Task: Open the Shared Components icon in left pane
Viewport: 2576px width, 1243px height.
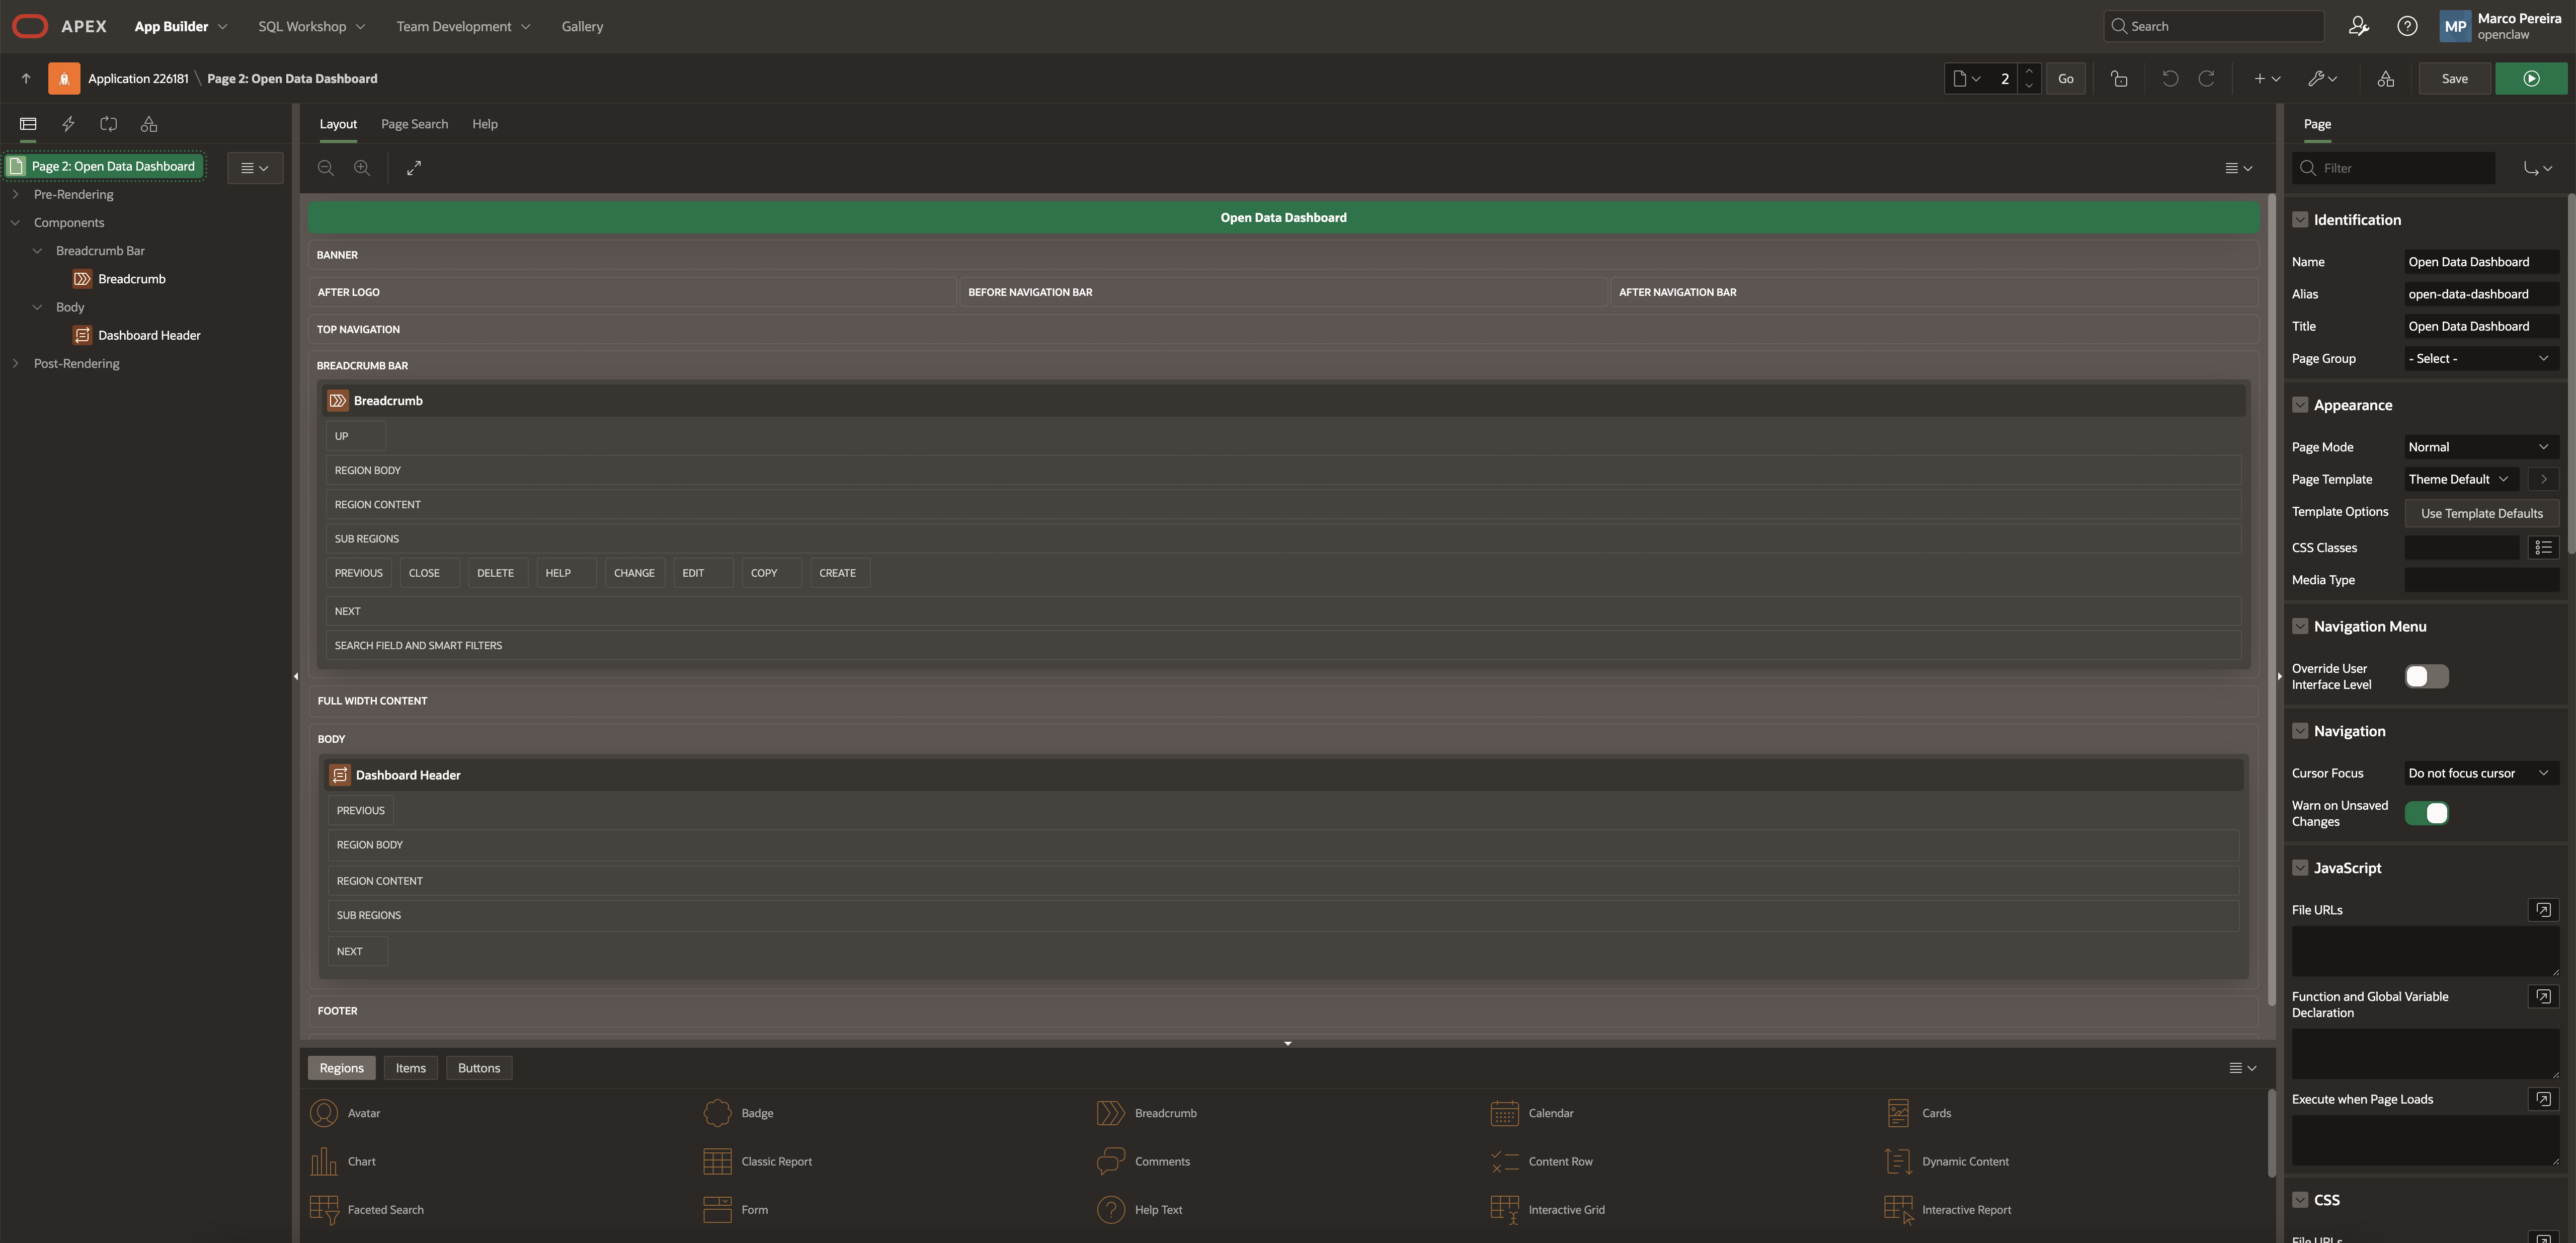Action: click(149, 124)
